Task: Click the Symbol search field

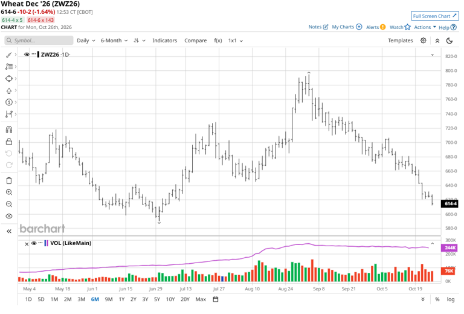Action: click(x=39, y=41)
